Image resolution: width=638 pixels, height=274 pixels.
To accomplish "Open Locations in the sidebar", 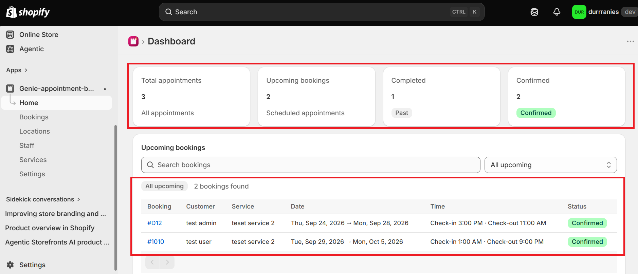I will (35, 131).
